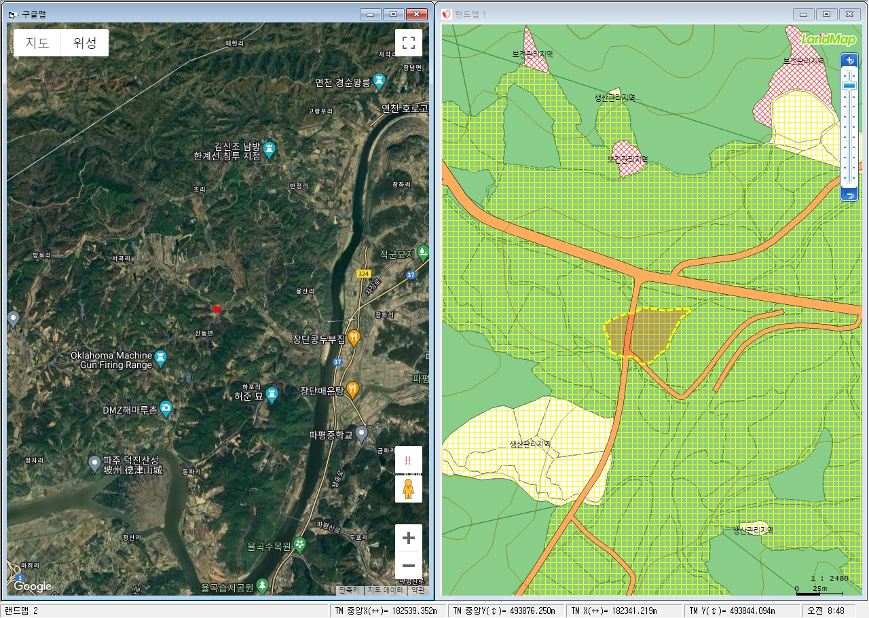Viewport: 869px width, 618px height.
Task: Click the 파주 덕진산성 location pin
Action: tap(95, 463)
